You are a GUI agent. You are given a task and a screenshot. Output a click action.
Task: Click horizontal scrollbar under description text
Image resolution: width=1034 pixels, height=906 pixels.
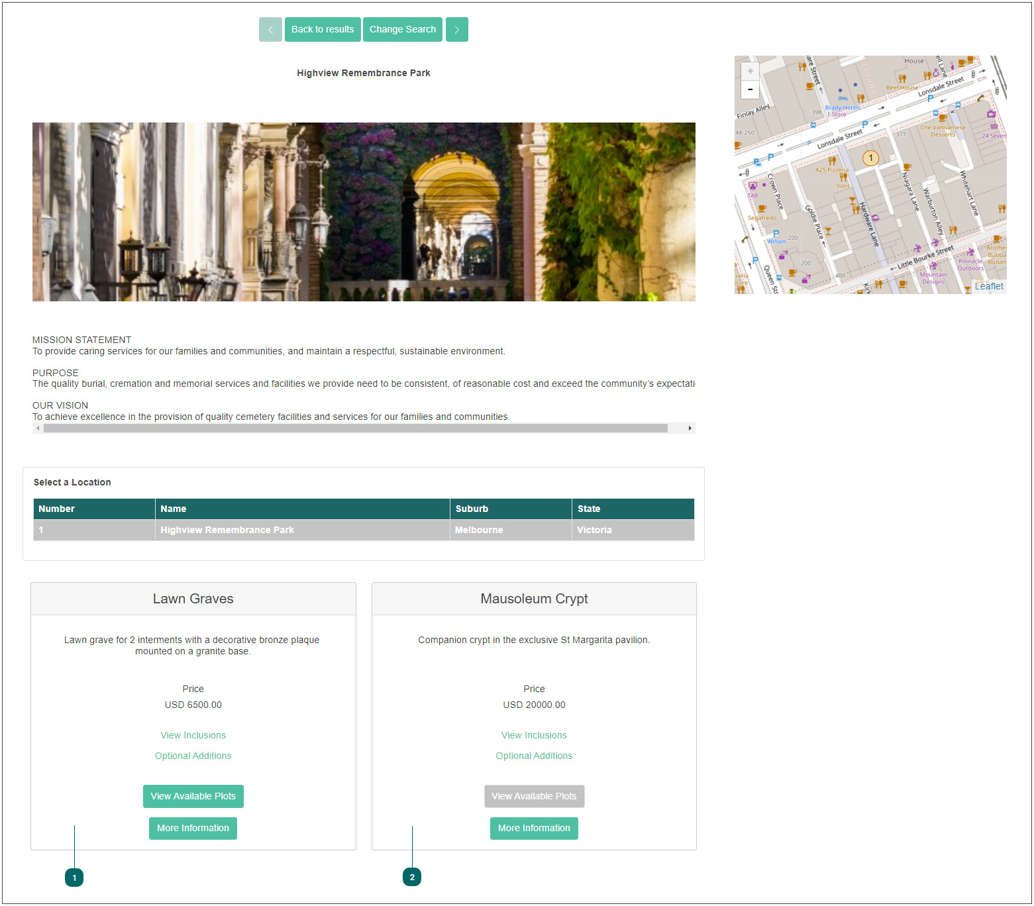[356, 428]
